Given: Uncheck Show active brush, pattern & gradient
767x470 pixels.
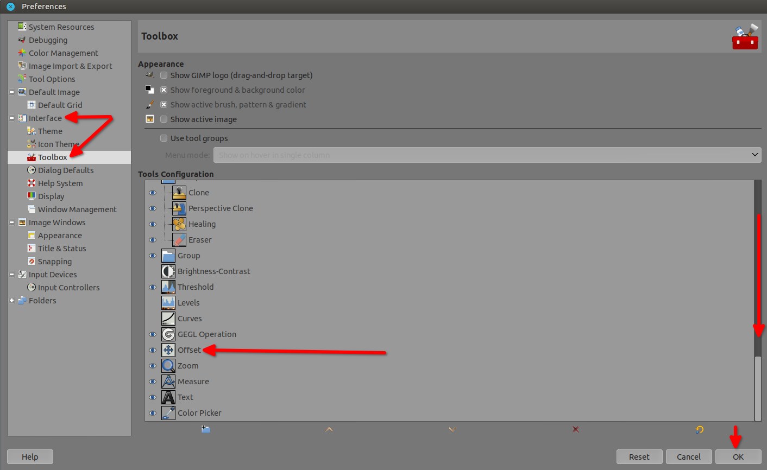Looking at the screenshot, I should click(164, 105).
